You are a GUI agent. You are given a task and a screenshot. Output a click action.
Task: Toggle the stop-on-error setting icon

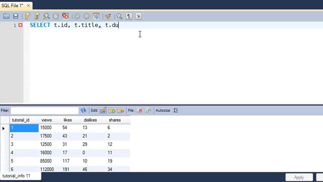[x=65, y=16]
